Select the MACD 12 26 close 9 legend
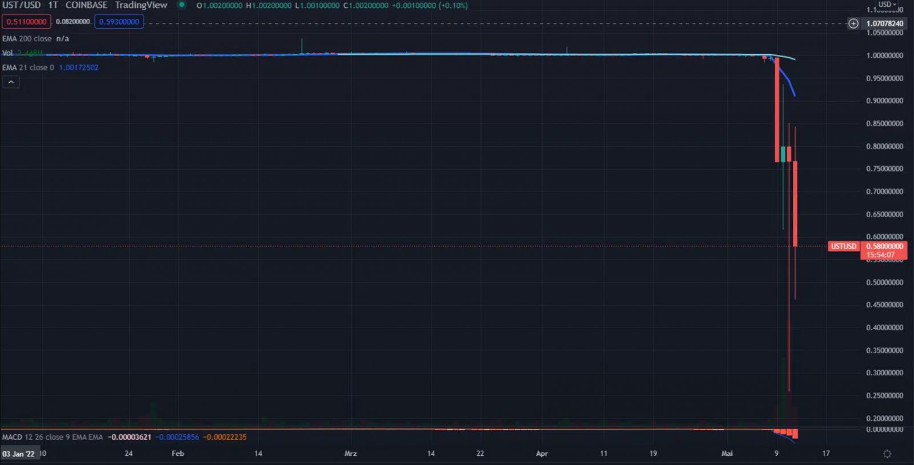This screenshot has height=465, width=914. click(x=53, y=437)
